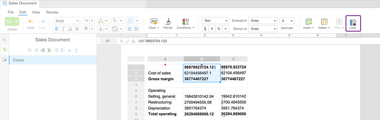Open the Text format dropdown
This screenshot has height=120, width=380.
pyautogui.click(x=215, y=21)
